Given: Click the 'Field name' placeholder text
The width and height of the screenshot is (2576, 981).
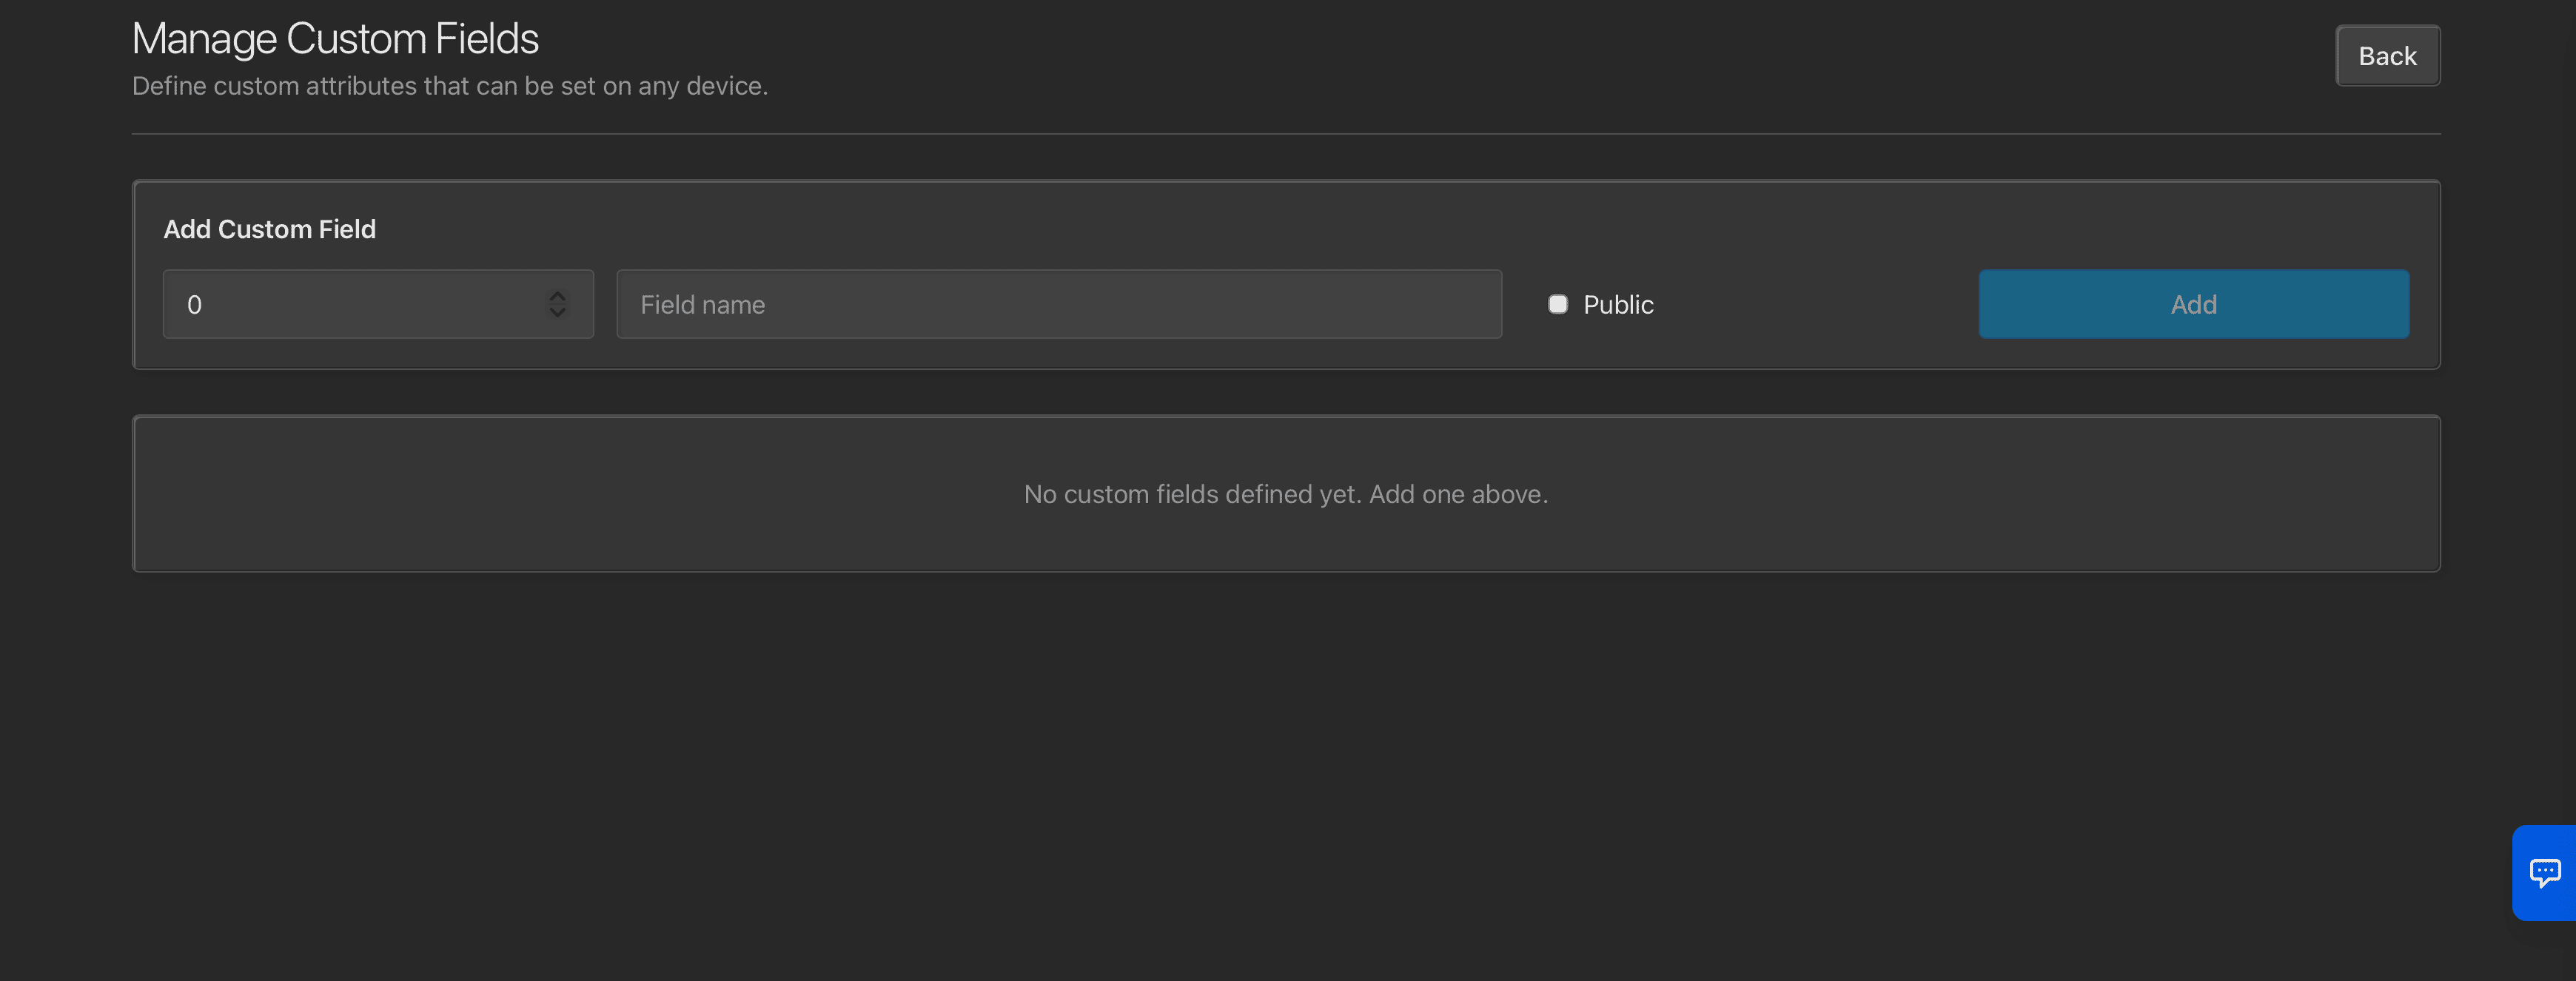Looking at the screenshot, I should [702, 305].
